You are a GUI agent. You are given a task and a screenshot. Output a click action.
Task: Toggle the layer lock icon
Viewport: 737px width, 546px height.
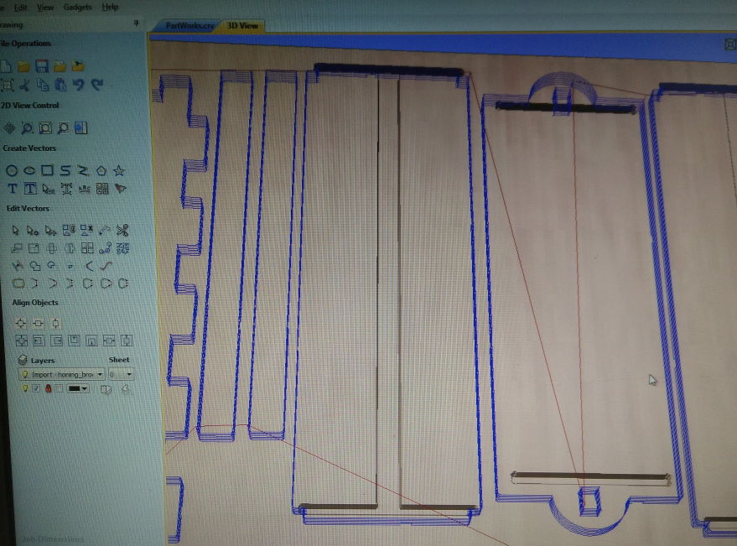click(x=48, y=388)
